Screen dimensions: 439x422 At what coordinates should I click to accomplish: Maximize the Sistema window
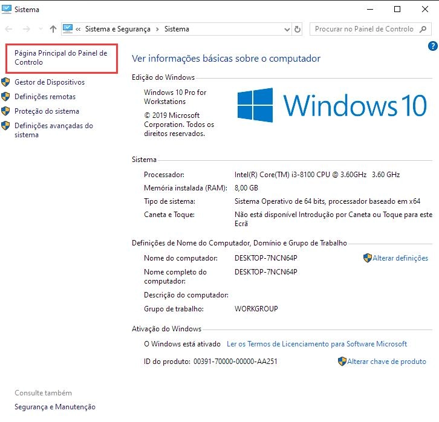[397, 9]
